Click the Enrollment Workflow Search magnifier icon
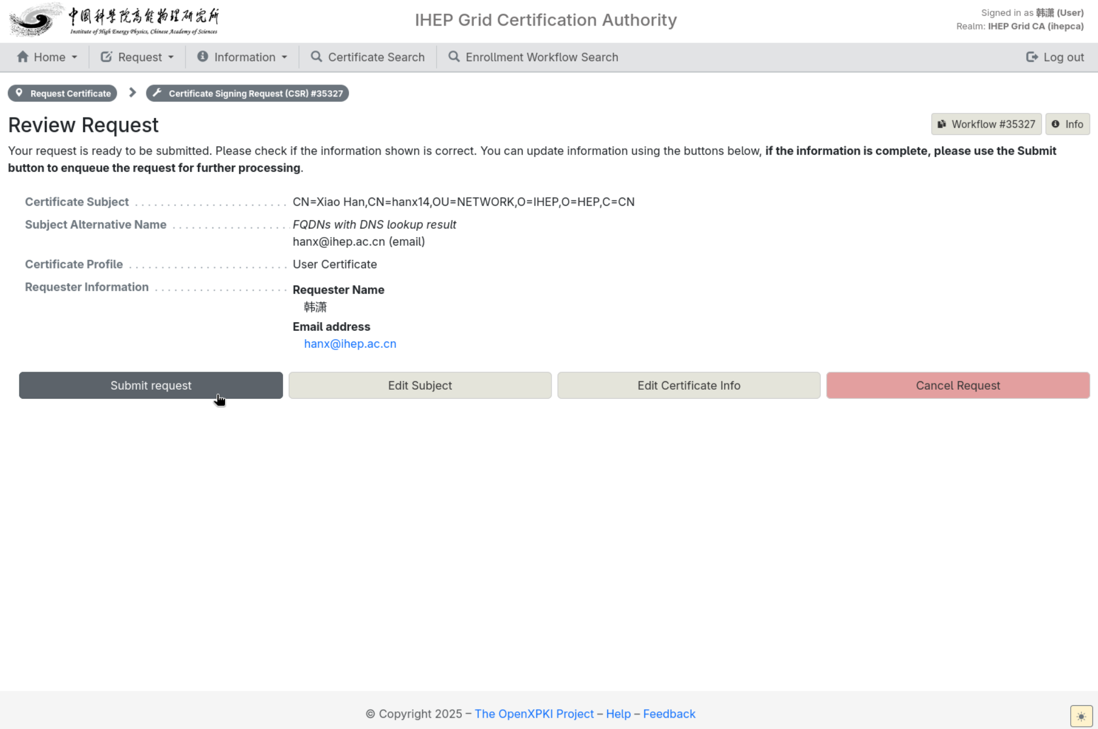This screenshot has width=1098, height=729. (454, 57)
